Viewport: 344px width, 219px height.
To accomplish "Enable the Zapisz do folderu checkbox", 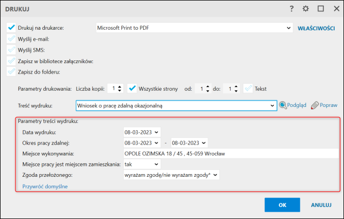I will point(11,71).
